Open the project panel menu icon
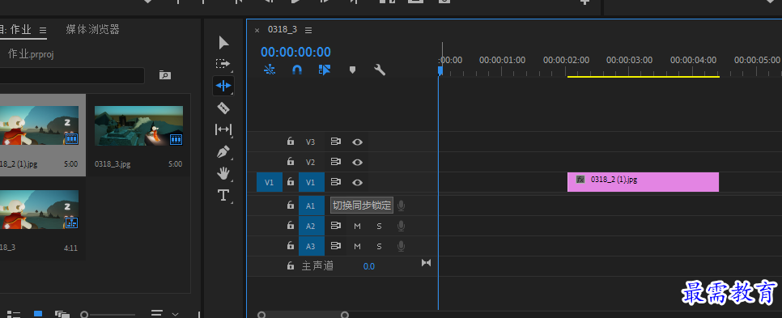 click(x=43, y=30)
